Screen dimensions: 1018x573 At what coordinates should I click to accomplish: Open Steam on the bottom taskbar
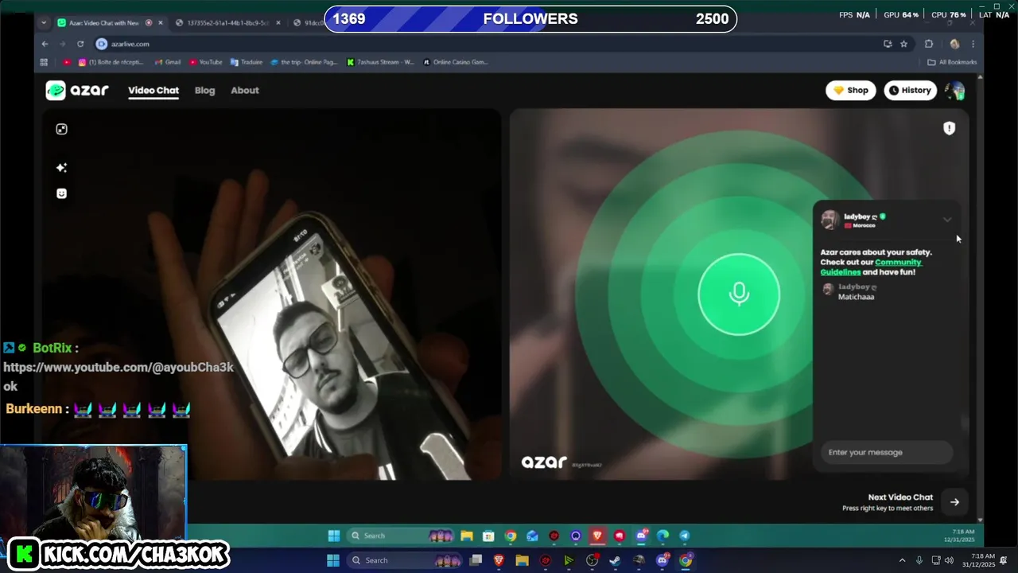point(615,560)
